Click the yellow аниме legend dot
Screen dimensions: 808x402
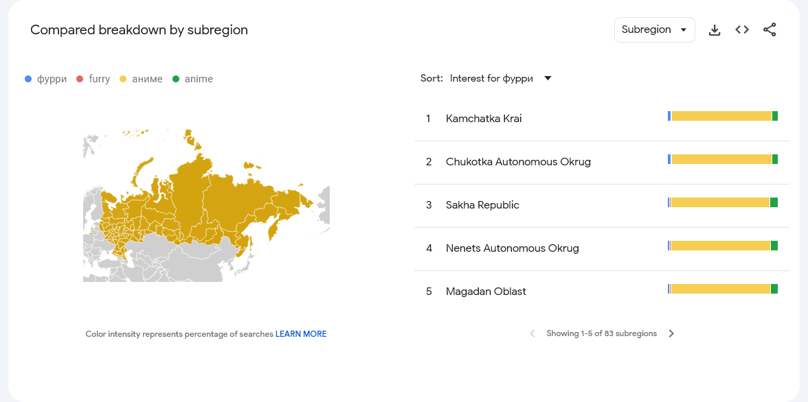coord(123,79)
